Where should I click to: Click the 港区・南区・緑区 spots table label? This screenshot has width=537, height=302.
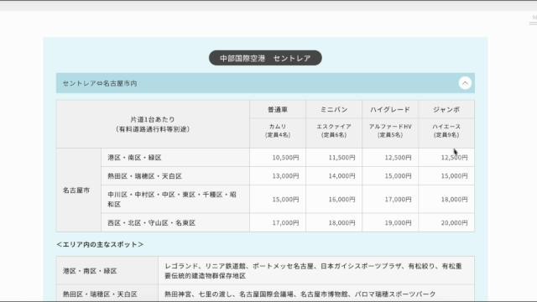[x=107, y=271]
